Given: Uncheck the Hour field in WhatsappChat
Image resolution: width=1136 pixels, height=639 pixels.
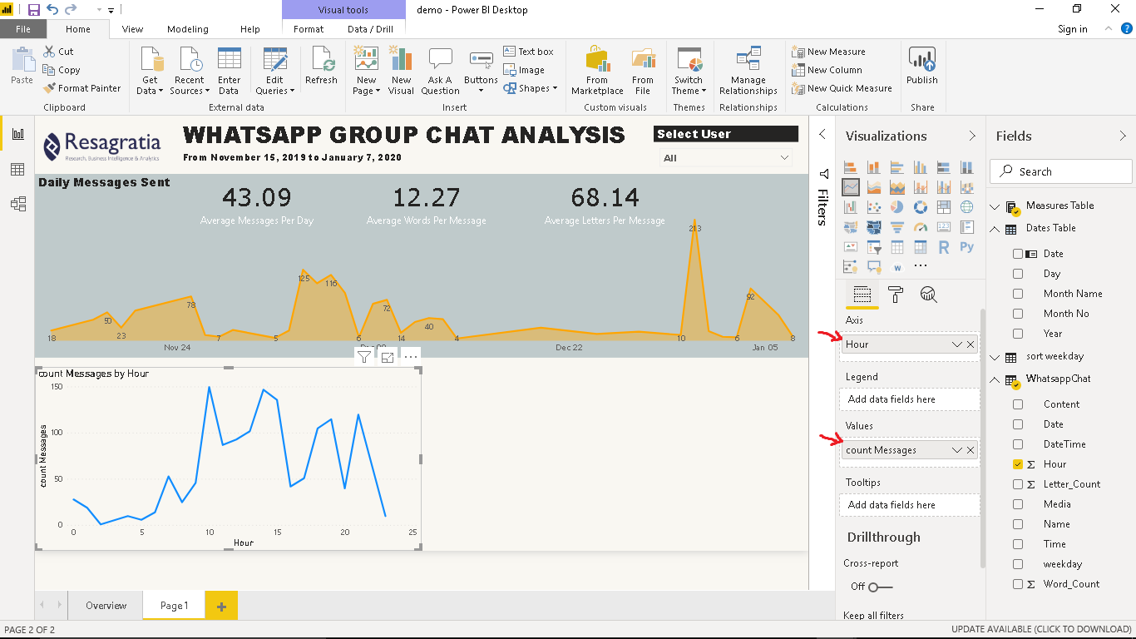Looking at the screenshot, I should point(1018,463).
